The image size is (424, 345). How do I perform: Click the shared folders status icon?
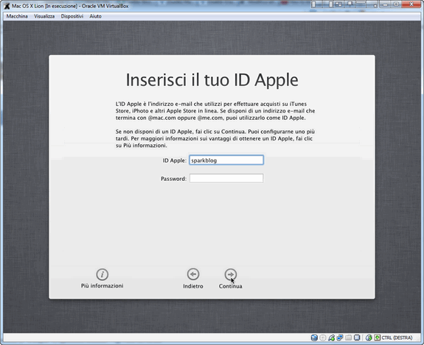pos(349,338)
